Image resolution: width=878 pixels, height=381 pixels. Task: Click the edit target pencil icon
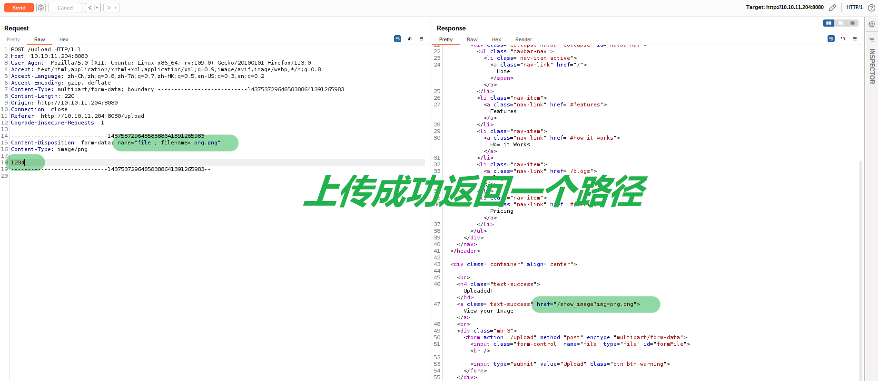(x=832, y=8)
